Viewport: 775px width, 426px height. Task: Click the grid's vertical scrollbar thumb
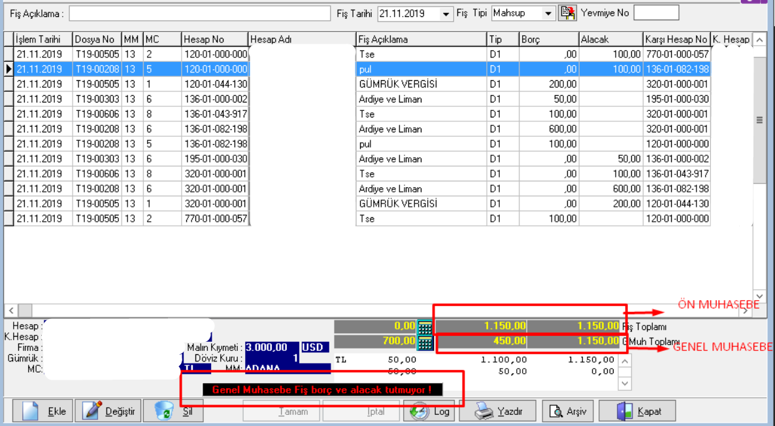[x=760, y=119]
